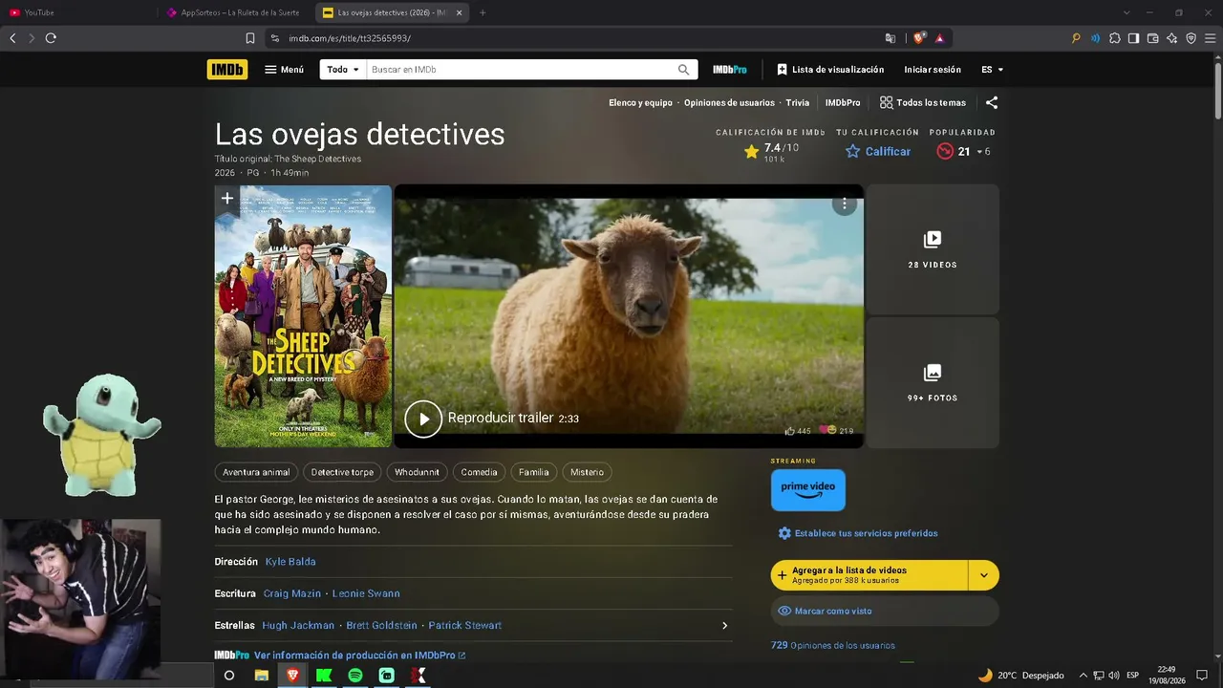Open the Todo search category dropdown

tap(343, 70)
